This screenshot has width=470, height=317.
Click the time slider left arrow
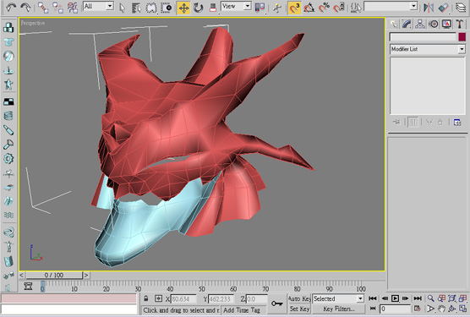[22, 275]
